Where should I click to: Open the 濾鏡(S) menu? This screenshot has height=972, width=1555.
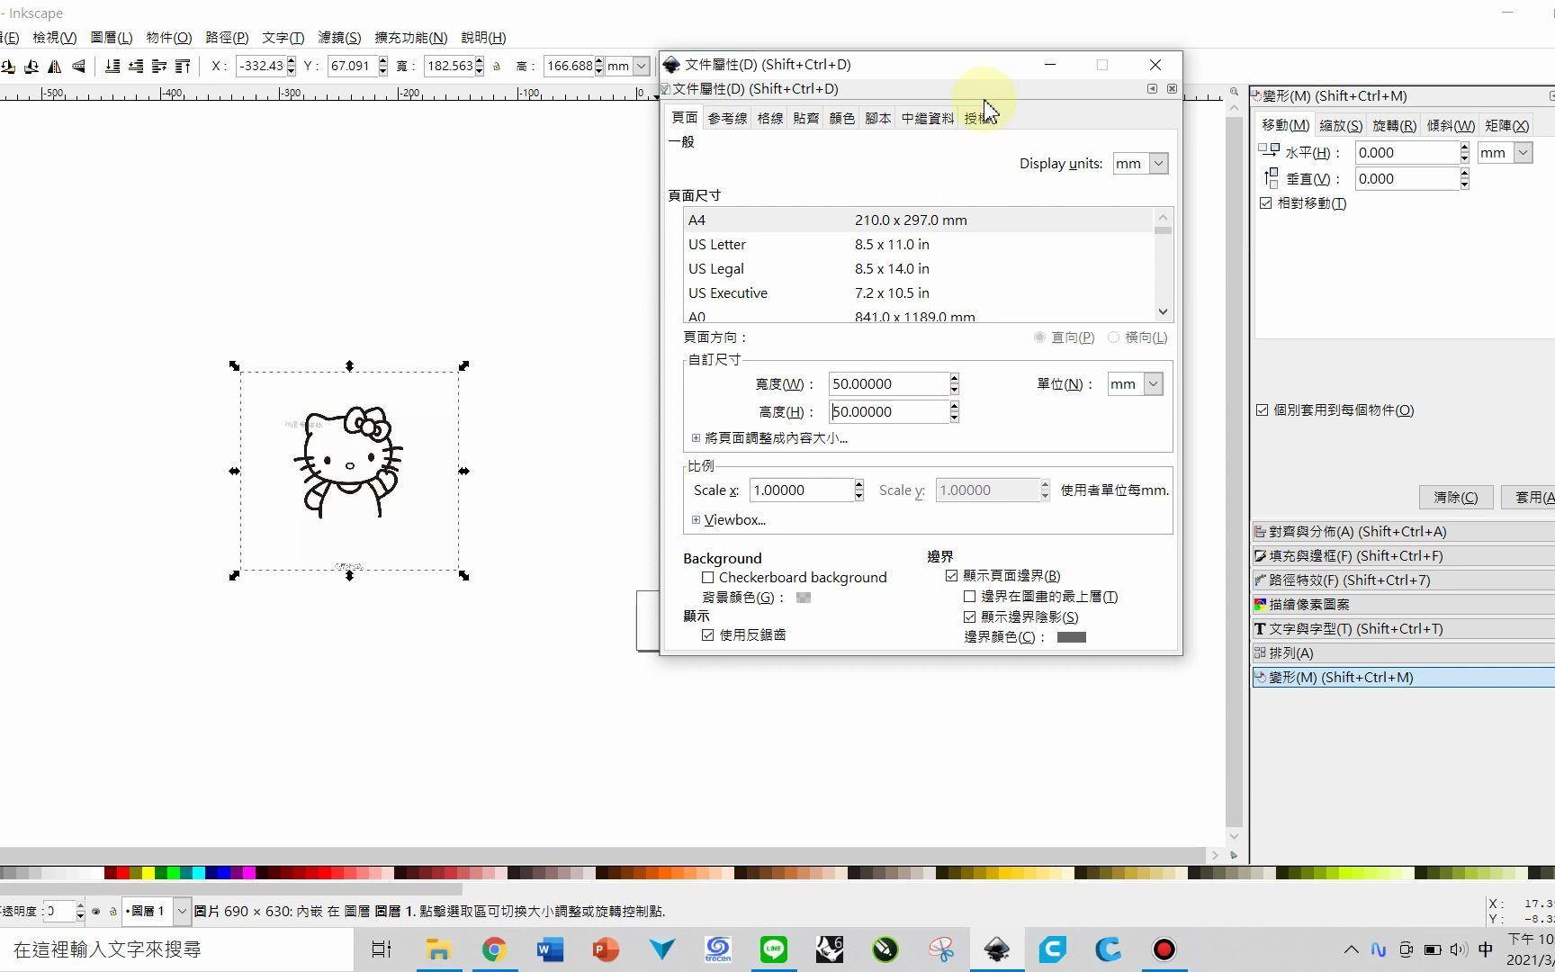pyautogui.click(x=339, y=38)
